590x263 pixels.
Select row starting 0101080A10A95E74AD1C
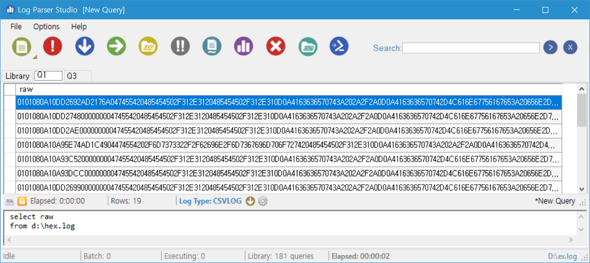coord(289,144)
